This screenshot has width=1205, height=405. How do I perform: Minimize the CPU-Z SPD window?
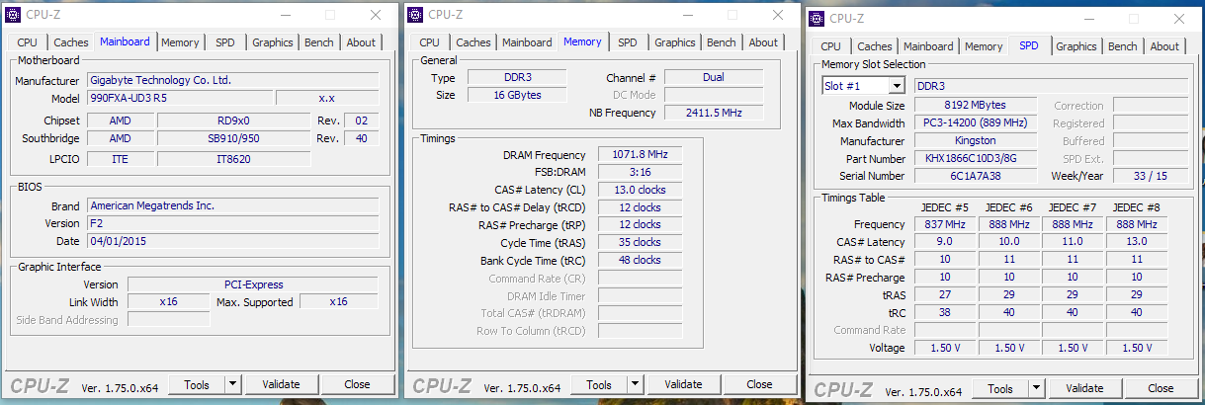(x=1087, y=19)
